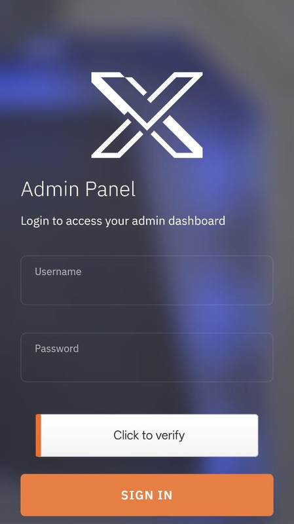Submit with the orange SIGN IN button
The image size is (294, 524).
click(x=147, y=495)
